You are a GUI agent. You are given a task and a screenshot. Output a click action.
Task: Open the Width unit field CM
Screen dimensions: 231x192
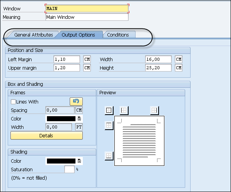179,59
